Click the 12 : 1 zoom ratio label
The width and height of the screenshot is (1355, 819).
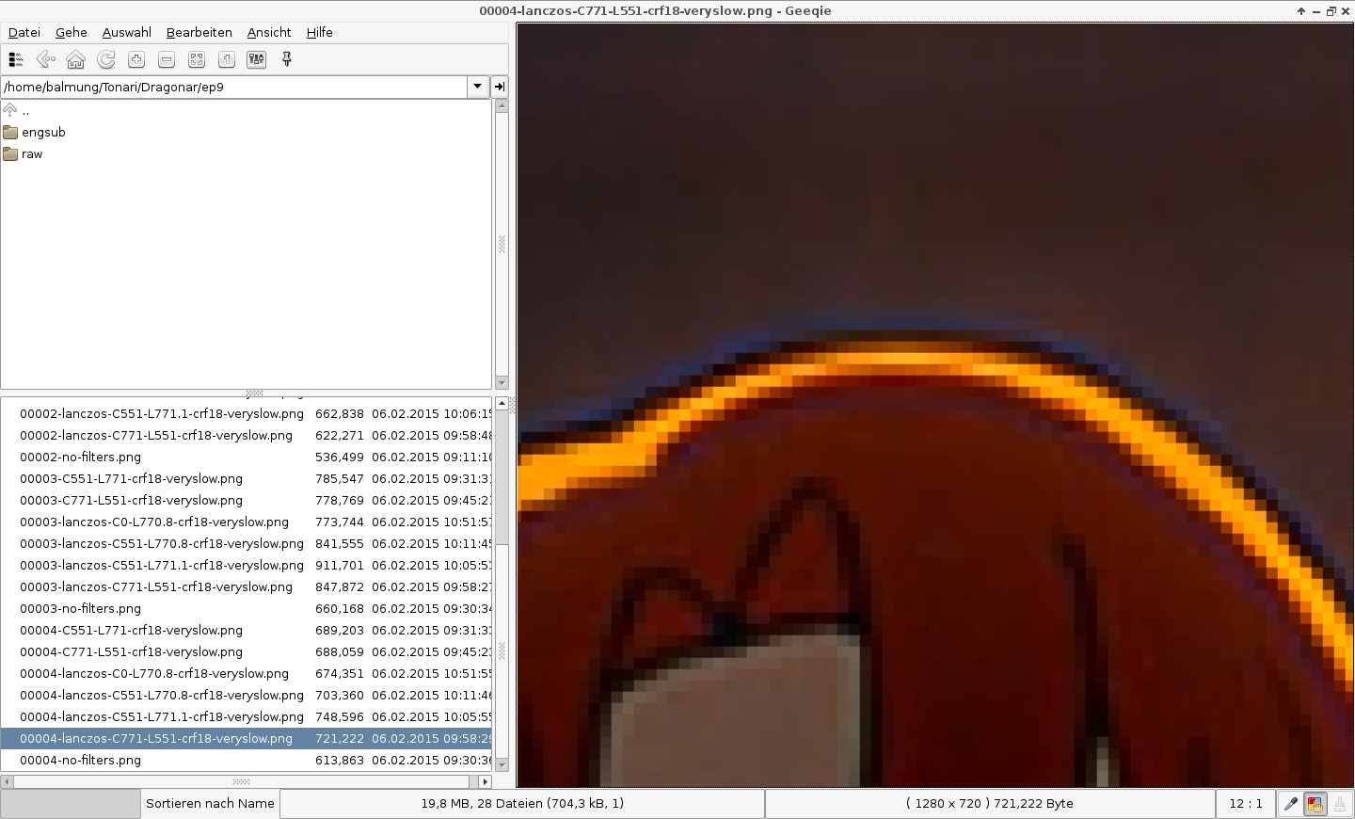pos(1246,804)
